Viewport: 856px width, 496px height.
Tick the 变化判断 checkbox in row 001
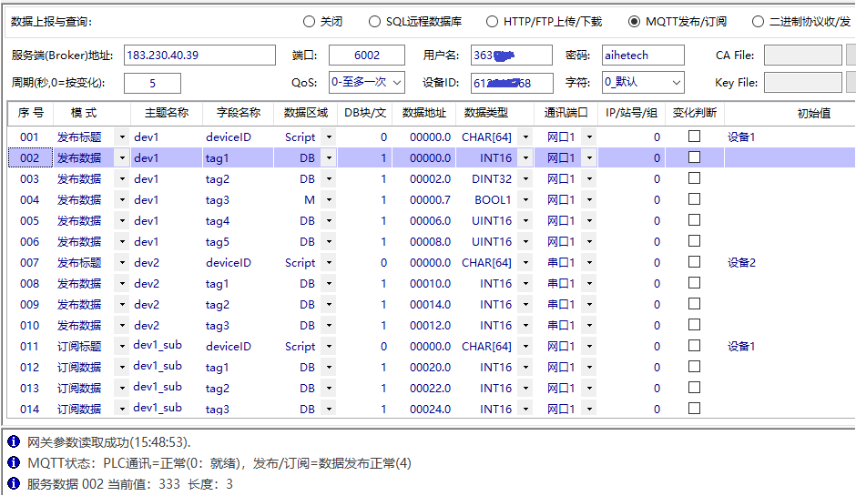coord(694,137)
